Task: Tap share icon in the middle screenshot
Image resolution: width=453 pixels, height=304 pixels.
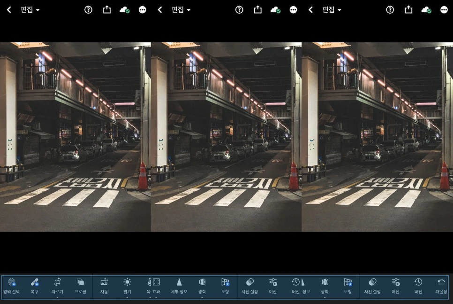Action: pyautogui.click(x=258, y=10)
